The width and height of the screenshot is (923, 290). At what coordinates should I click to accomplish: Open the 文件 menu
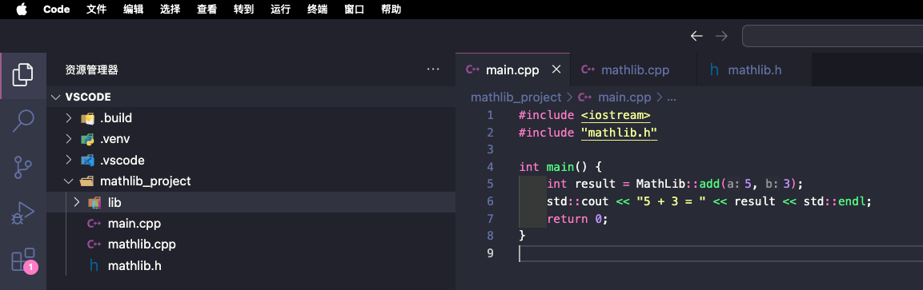96,9
